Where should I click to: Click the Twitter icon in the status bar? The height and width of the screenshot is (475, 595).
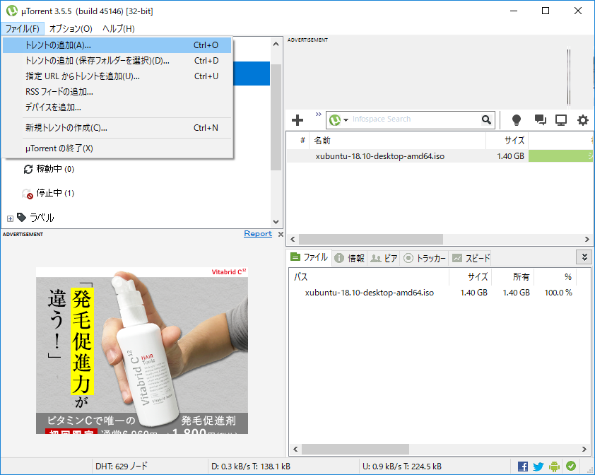(538, 467)
